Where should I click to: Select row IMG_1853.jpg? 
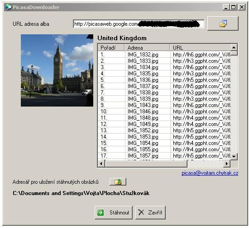164,137
